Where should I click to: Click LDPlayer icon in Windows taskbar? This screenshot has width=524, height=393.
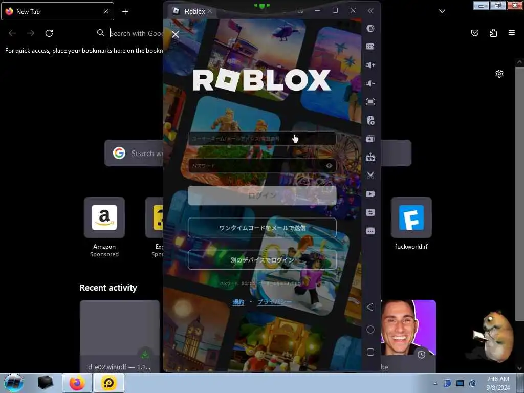point(109,383)
